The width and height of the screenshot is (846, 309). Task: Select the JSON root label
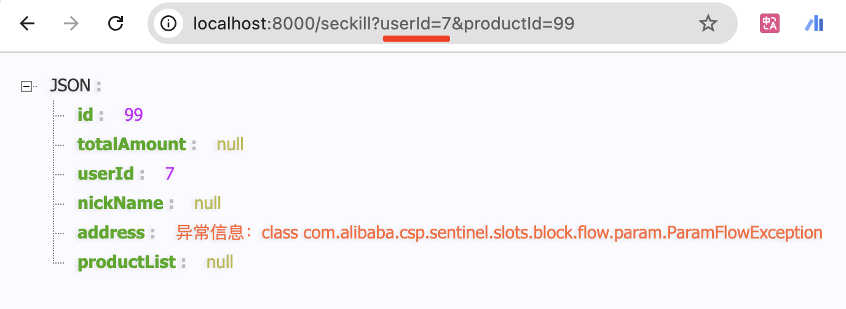click(70, 85)
